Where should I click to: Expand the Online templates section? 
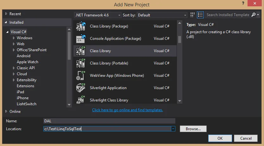click(x=7, y=111)
